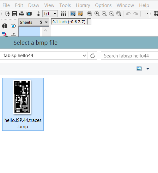Open the Window menu
Viewport: 158px width, 173px height.
pyautogui.click(x=125, y=5)
